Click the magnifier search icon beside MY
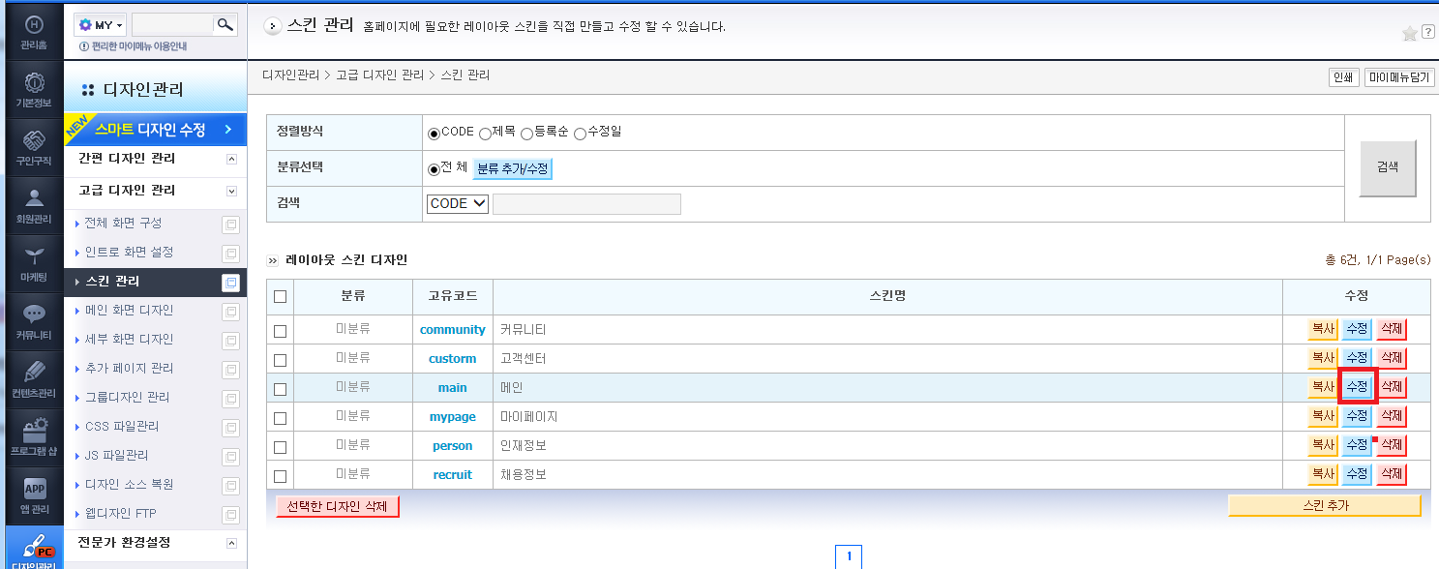This screenshot has height=569, width=1439. coord(225,24)
